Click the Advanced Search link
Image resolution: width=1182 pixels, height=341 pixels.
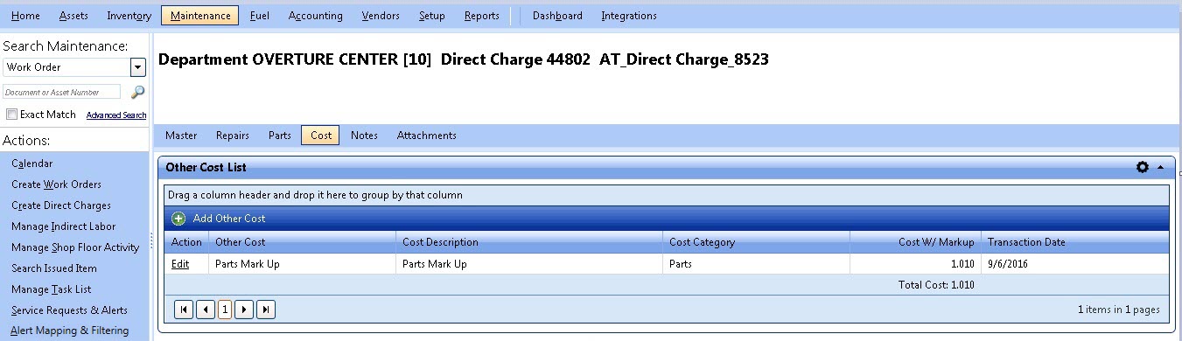[x=116, y=115]
